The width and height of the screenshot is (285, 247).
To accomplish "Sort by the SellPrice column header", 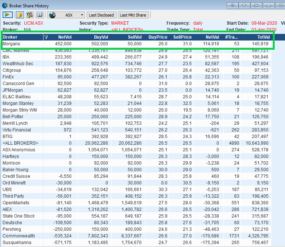I will point(181,37).
